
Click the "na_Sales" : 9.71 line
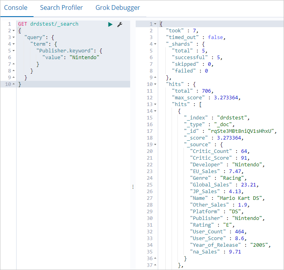215,251
